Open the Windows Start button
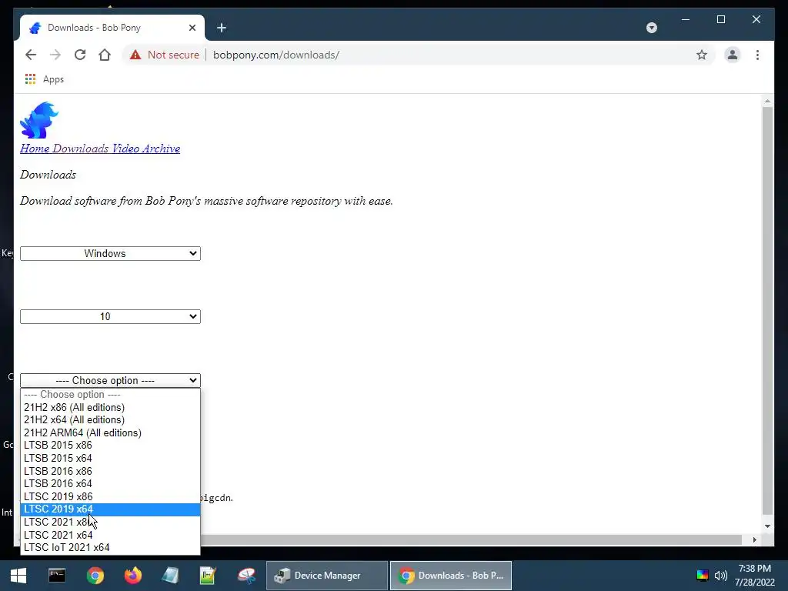 click(x=18, y=576)
